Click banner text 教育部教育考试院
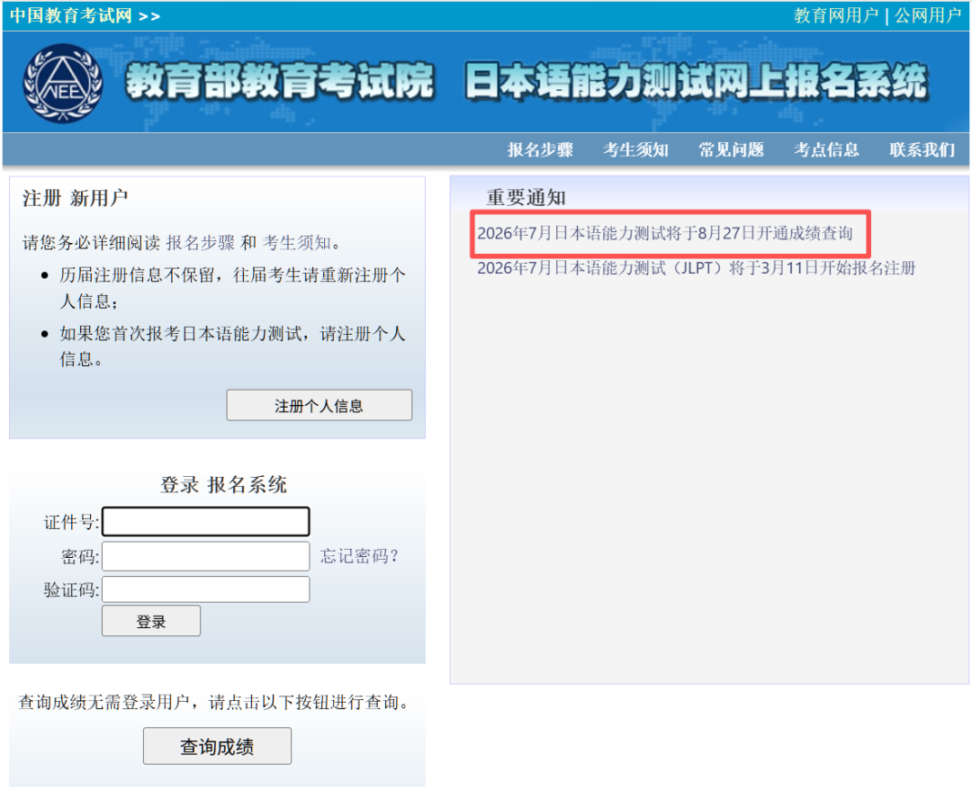Viewport: 972px width, 791px height. click(280, 81)
